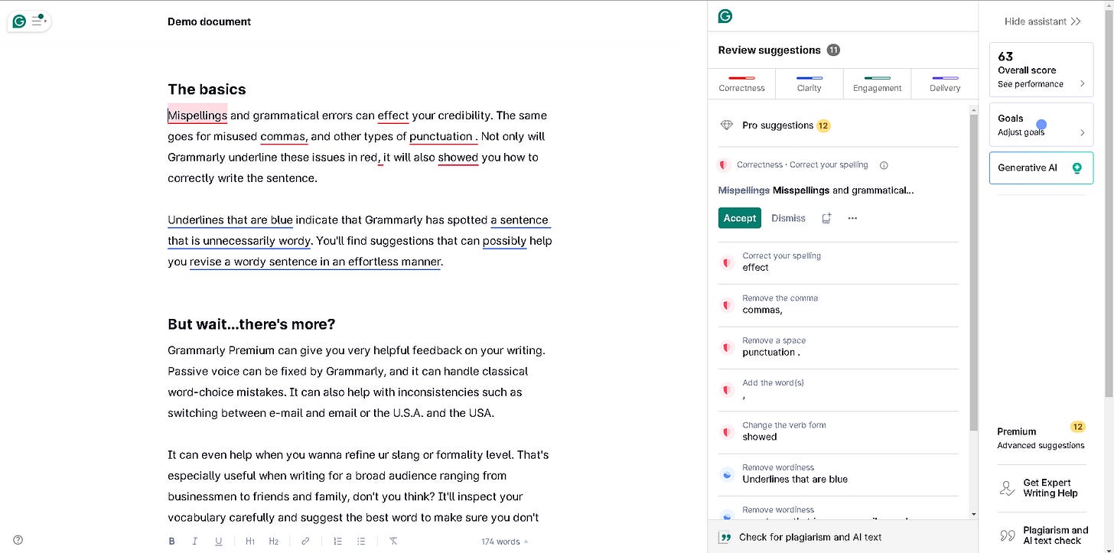Click the add-to-dictionary icon next to Dismiss
Viewport: 1114px width, 553px height.
tap(826, 218)
